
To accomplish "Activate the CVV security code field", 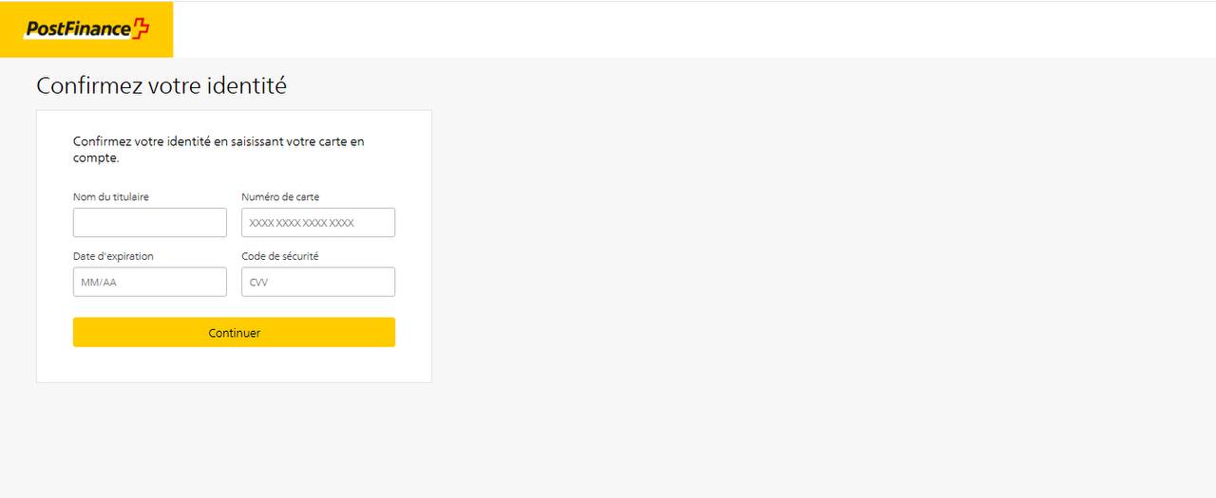I will pos(318,282).
